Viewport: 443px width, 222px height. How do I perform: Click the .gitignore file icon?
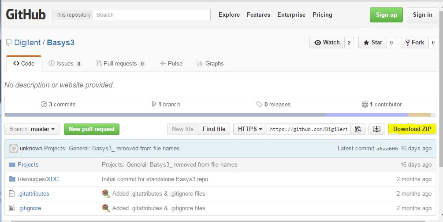tap(11, 208)
